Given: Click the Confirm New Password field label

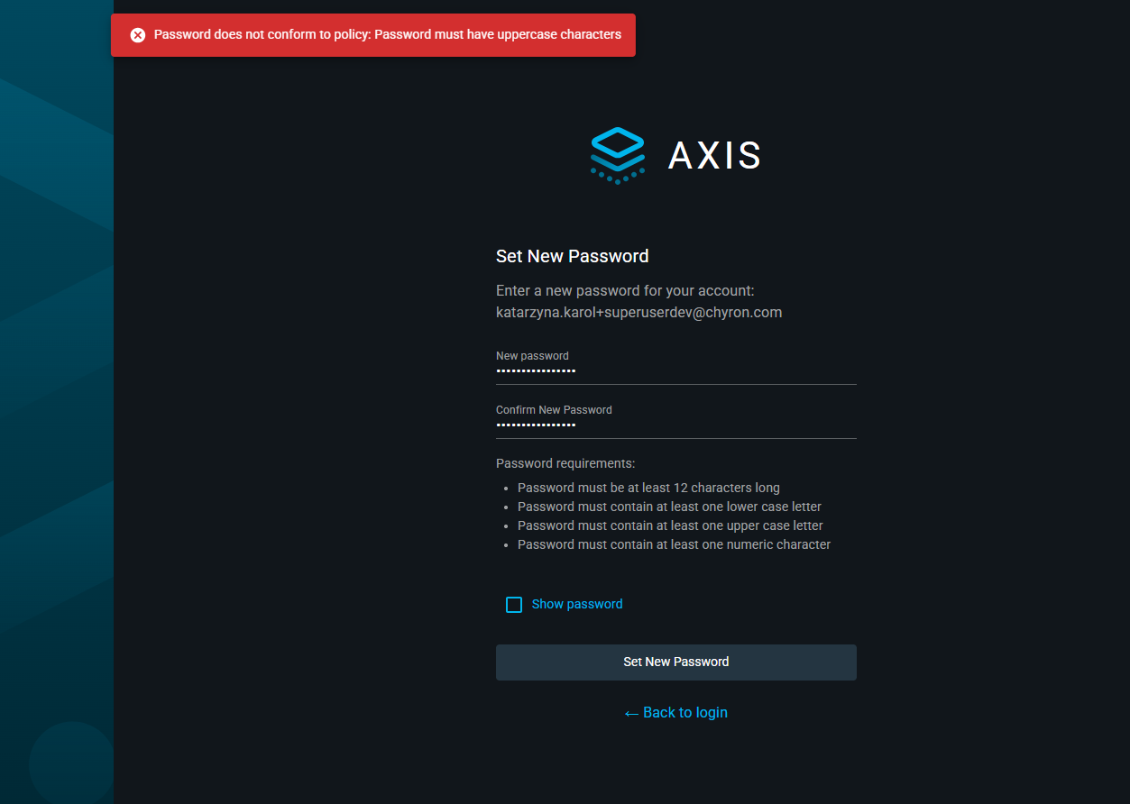Looking at the screenshot, I should (x=554, y=410).
